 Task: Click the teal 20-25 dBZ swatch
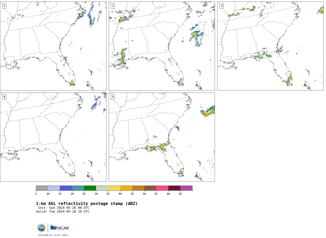click(78, 188)
